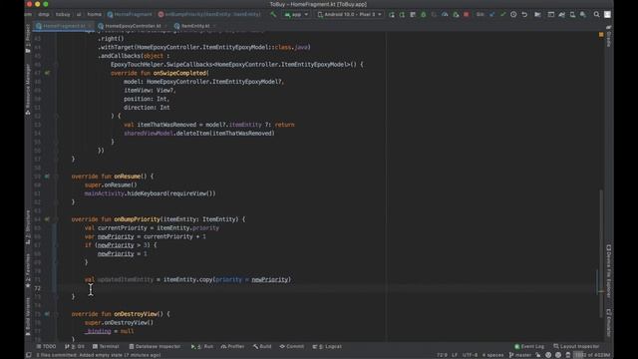Open the Resource Manager sidebar tab

pos(28,89)
